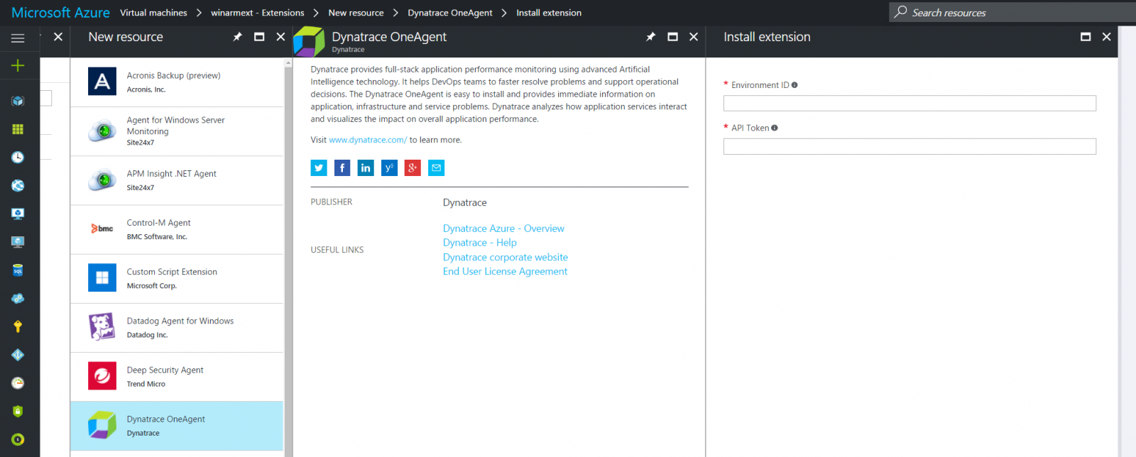Show Environment ID info tooltip icon
Viewport: 1136px width, 457px height.
coord(794,85)
